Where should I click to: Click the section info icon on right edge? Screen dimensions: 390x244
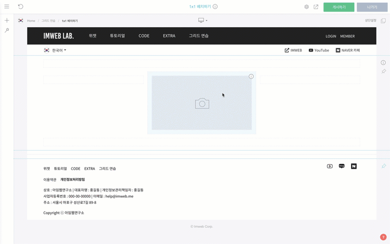tap(383, 62)
